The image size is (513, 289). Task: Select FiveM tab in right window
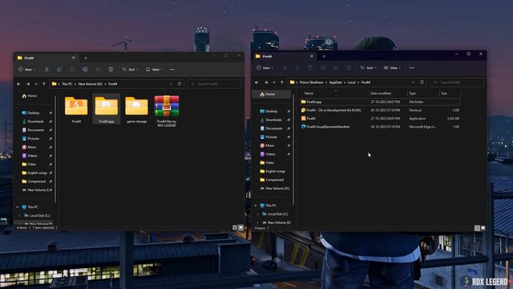coord(284,56)
